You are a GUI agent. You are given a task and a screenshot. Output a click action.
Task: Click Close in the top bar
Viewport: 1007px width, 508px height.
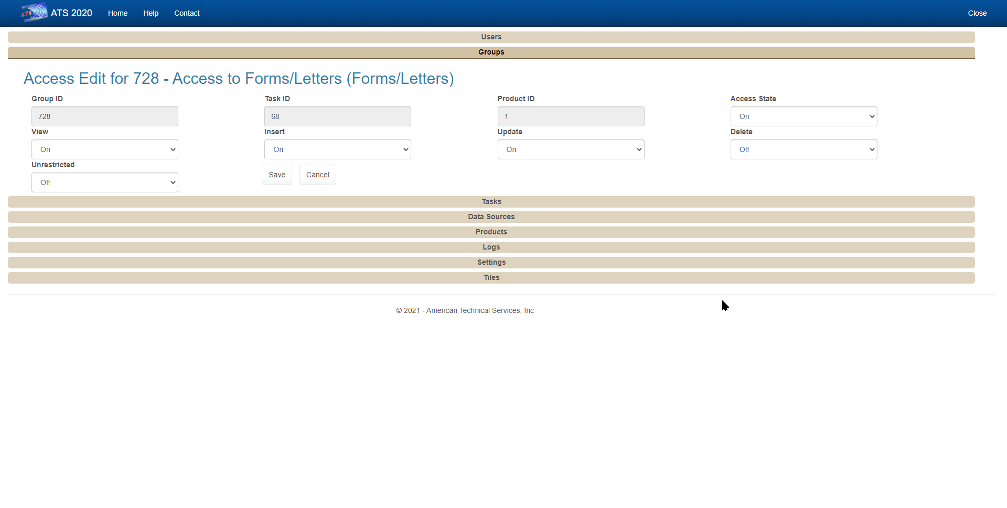(x=977, y=13)
